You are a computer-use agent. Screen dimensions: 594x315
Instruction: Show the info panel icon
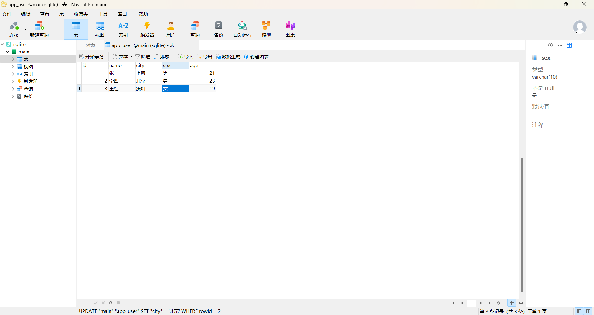click(550, 45)
